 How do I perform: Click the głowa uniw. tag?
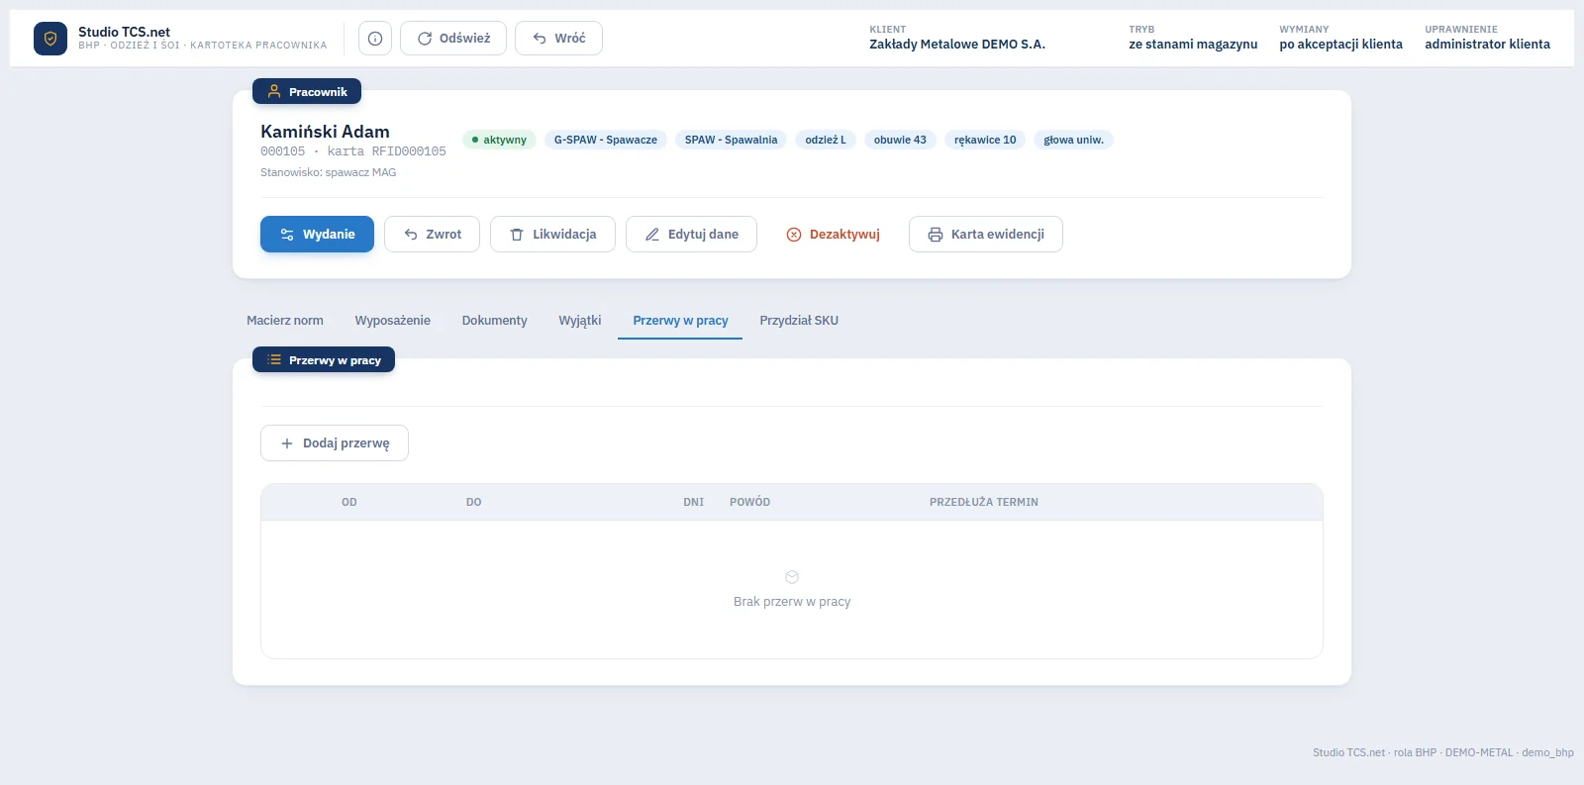1073,140
